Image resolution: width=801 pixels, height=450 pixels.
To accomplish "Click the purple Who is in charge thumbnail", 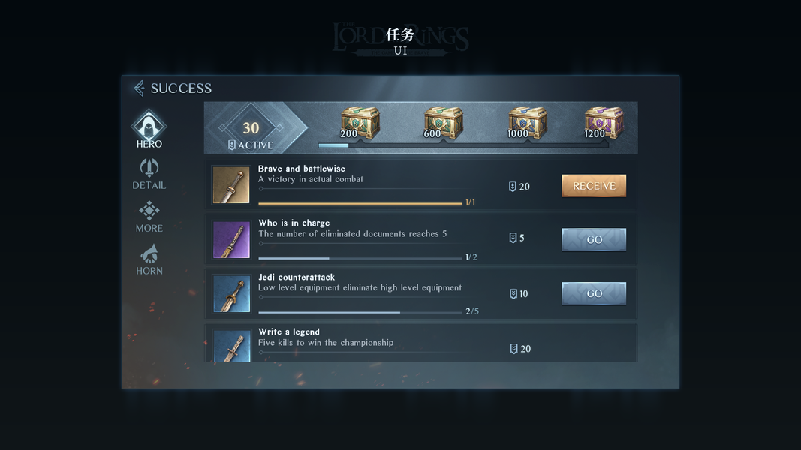I will (231, 239).
